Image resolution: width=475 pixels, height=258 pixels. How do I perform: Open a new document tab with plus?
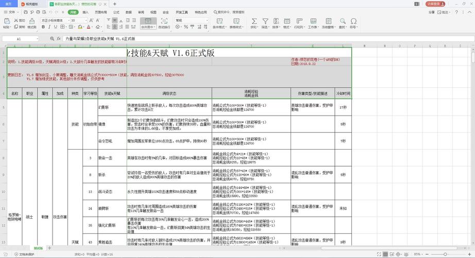[115, 4]
